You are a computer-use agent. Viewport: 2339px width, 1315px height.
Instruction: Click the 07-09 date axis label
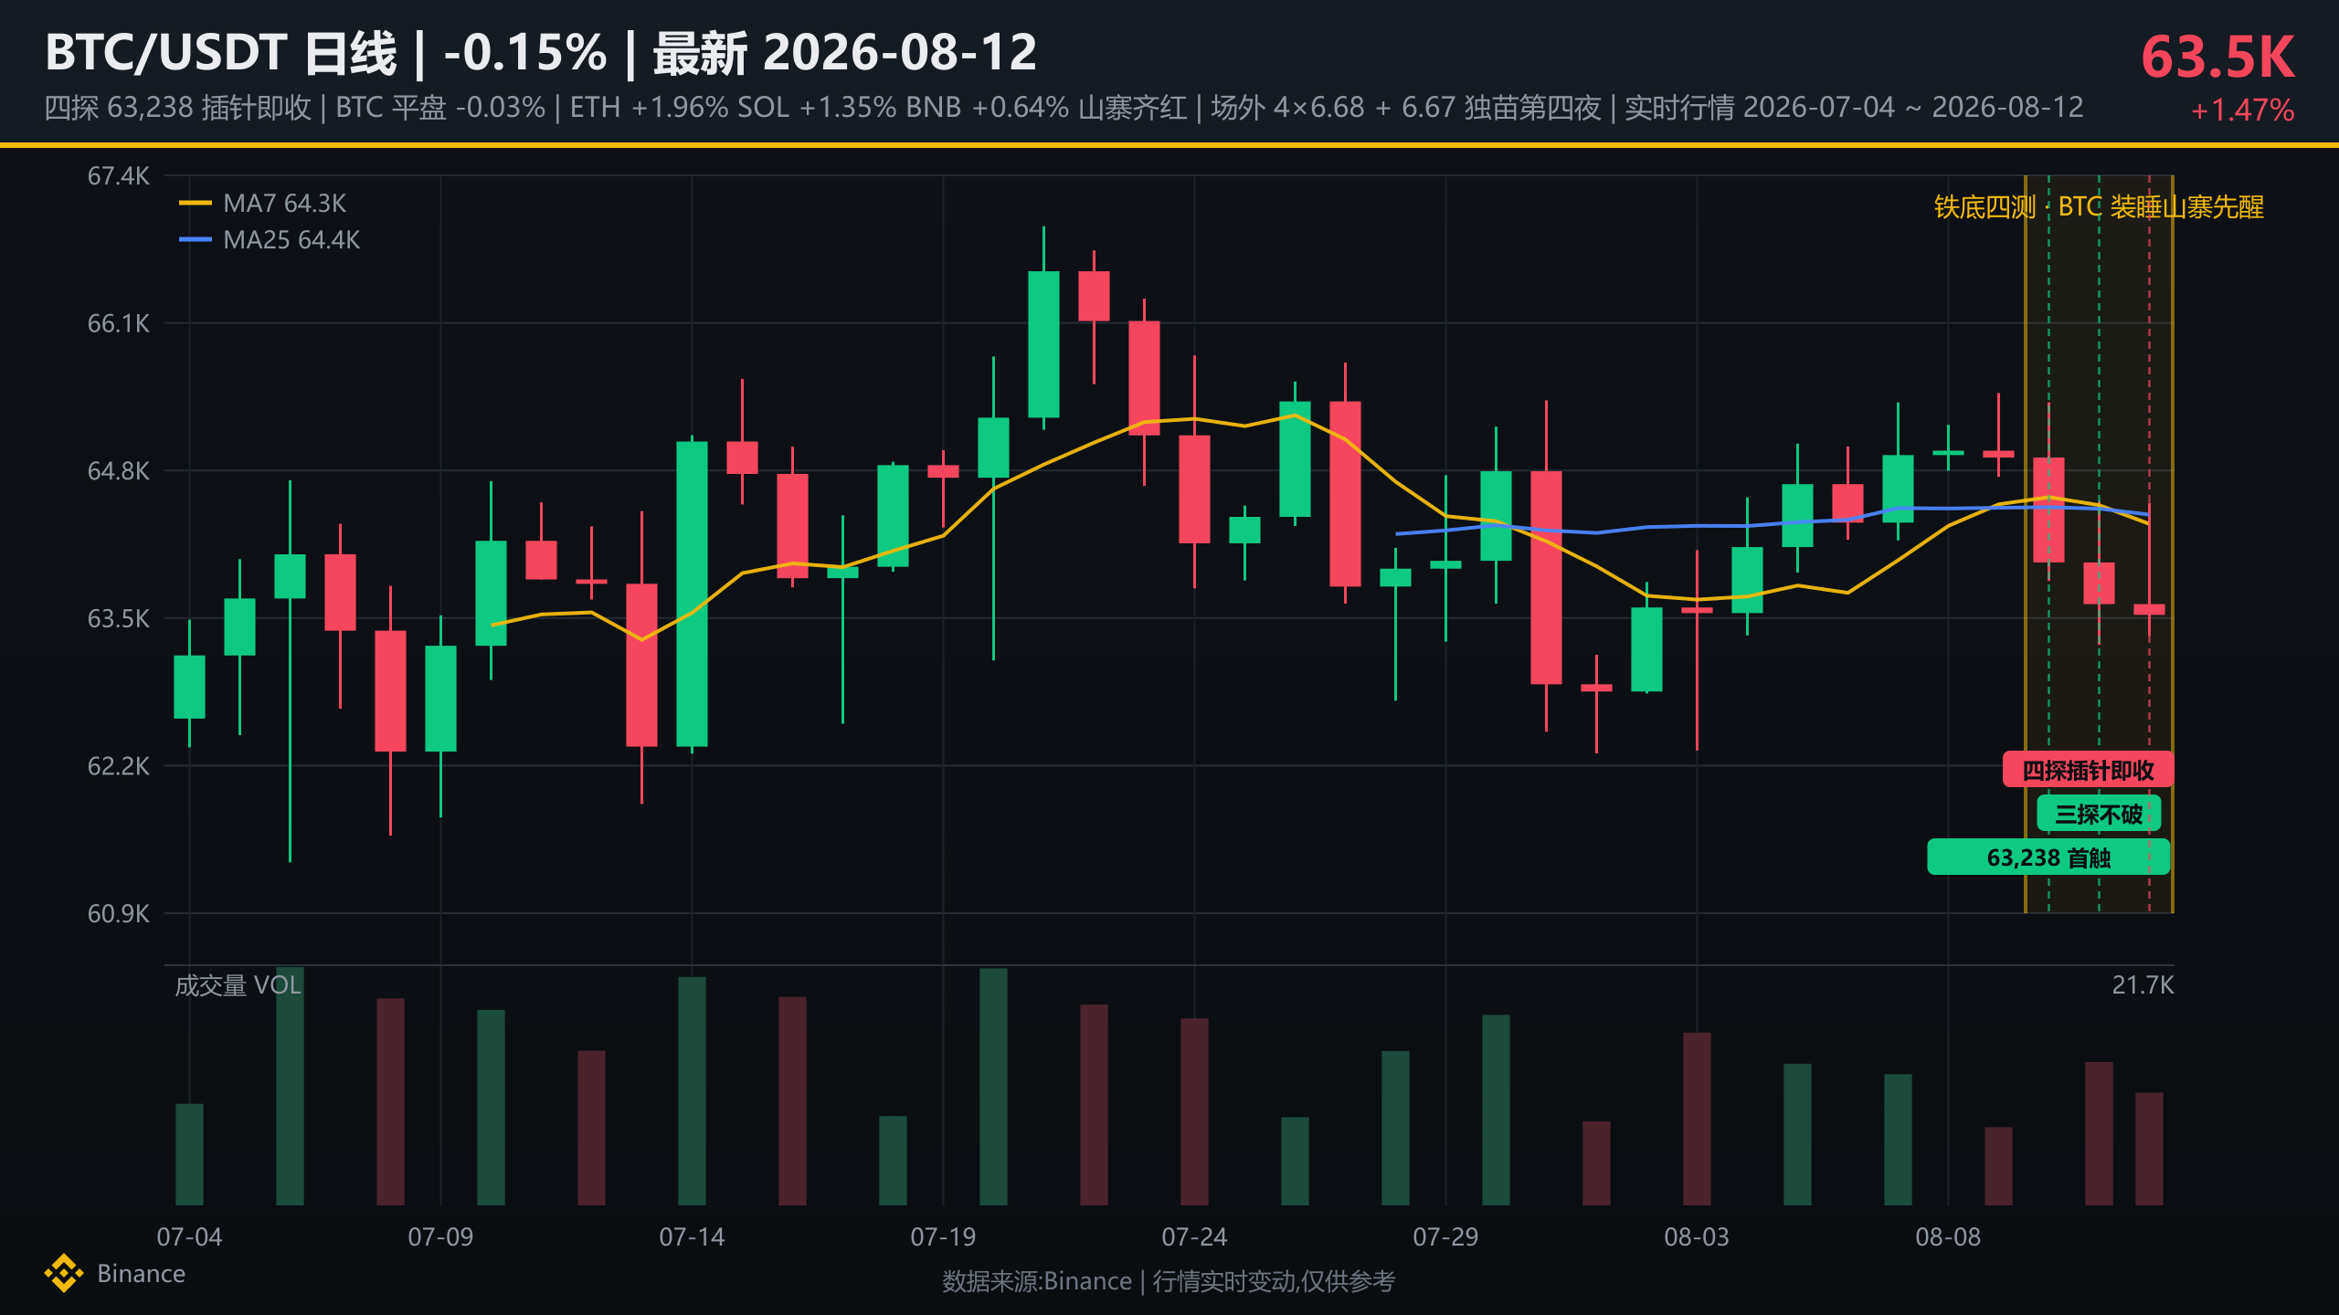pos(440,1237)
